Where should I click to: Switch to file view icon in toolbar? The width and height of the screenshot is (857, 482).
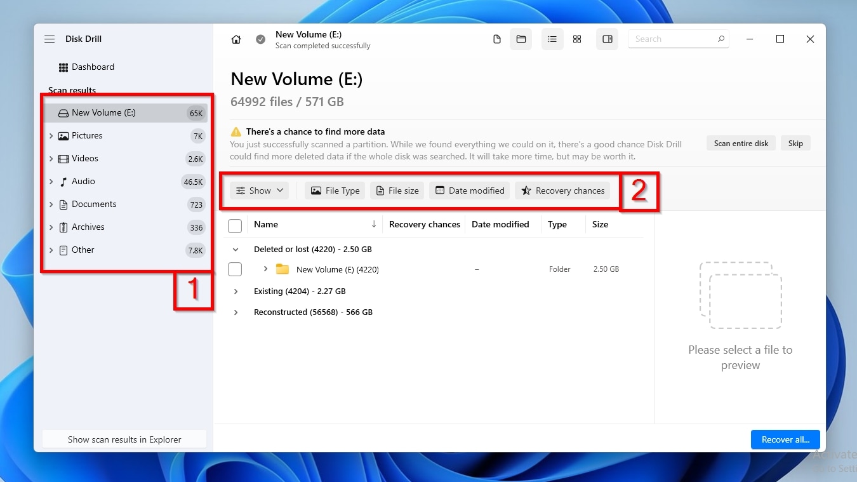click(x=497, y=39)
